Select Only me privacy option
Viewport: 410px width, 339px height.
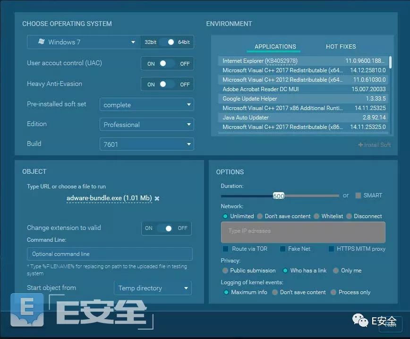tap(336, 271)
